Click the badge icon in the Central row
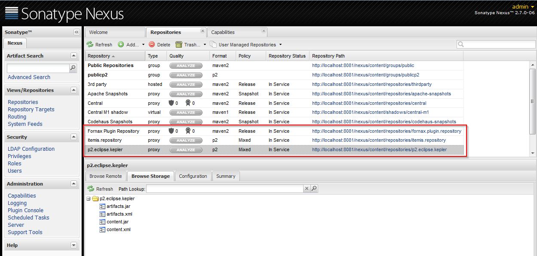The width and height of the screenshot is (537, 256). (x=188, y=103)
